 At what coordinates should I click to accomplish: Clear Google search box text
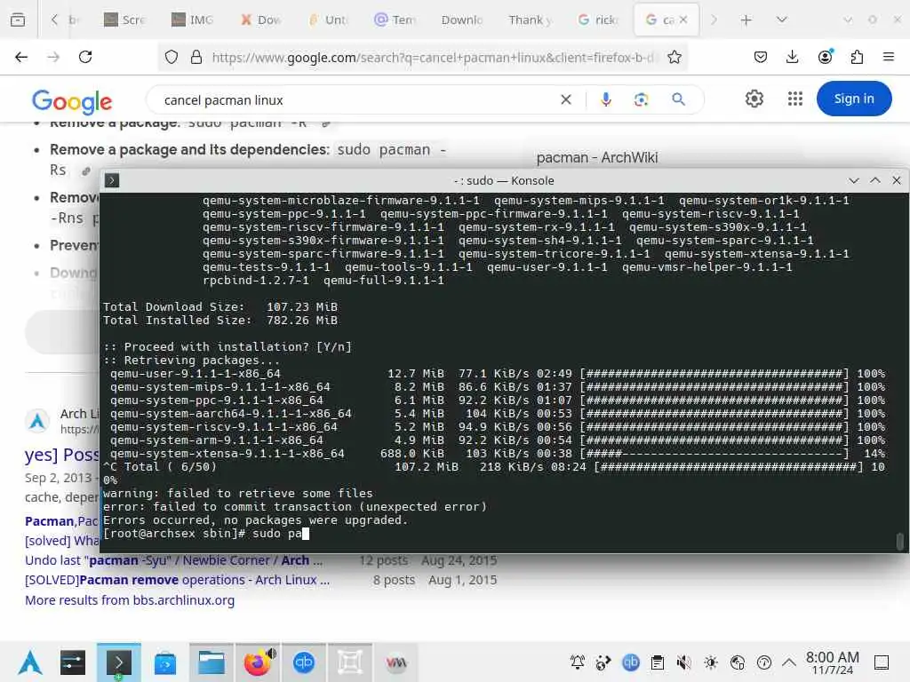tap(566, 99)
